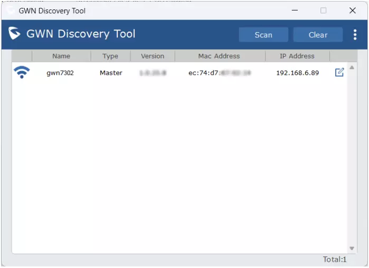Close the GWN Discovery Tool window
369x268 pixels.
[x=352, y=11]
